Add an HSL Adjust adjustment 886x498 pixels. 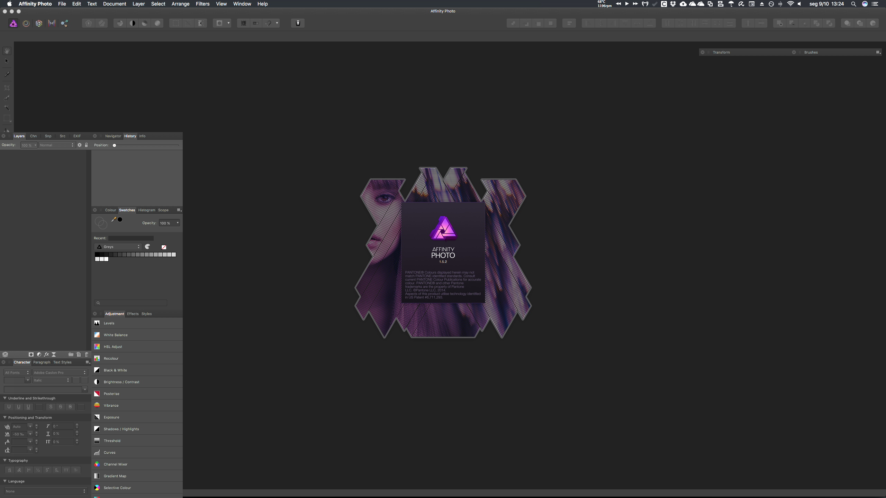137,347
